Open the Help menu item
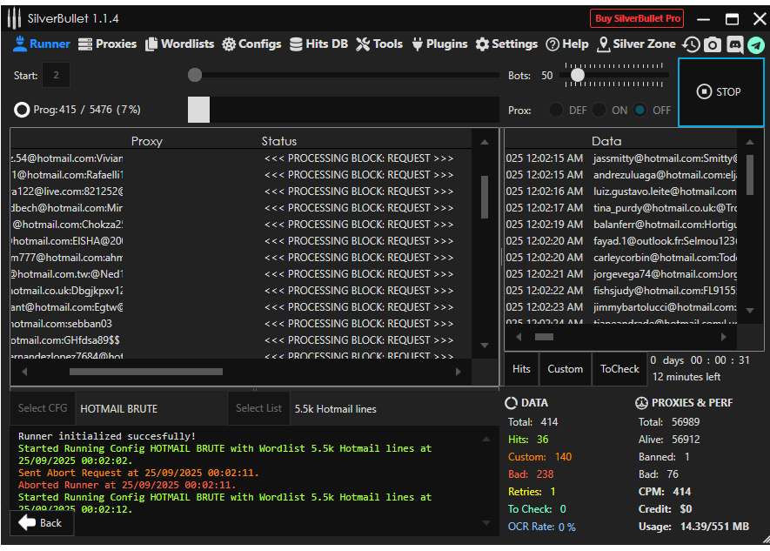This screenshot has height=551, width=770. pos(567,44)
